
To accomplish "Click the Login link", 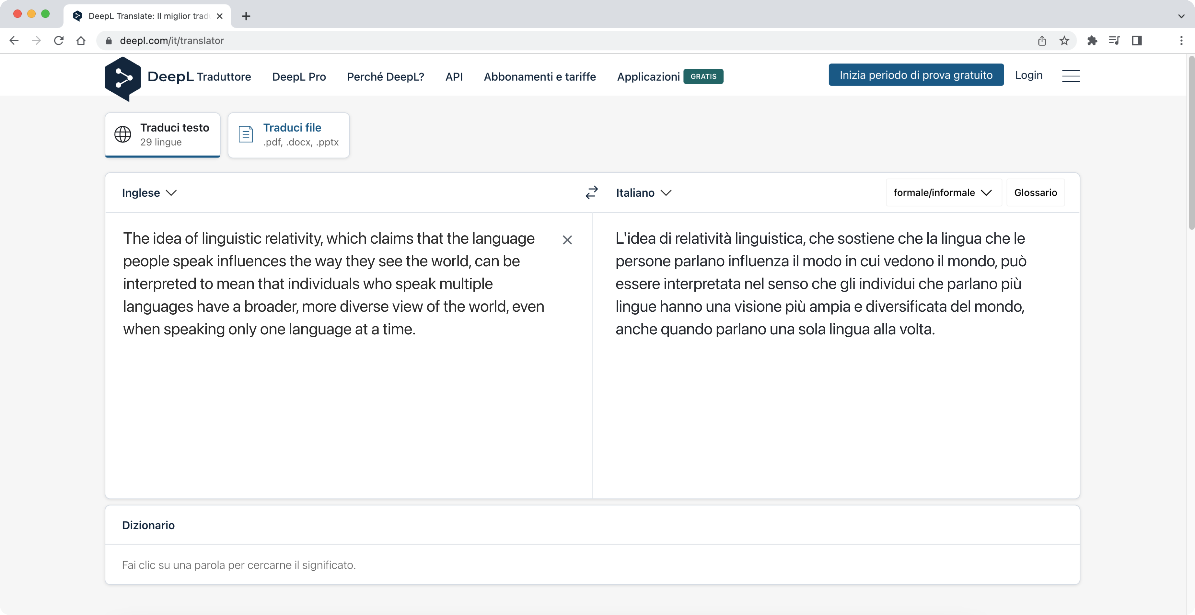I will (1028, 75).
